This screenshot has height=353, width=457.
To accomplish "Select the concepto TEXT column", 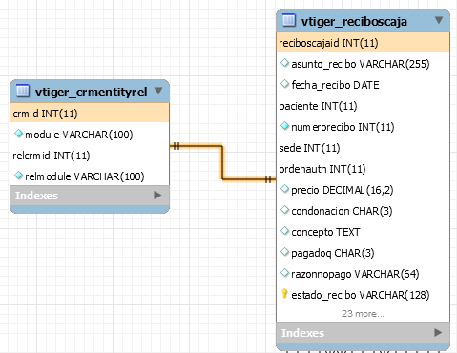I will pos(363,232).
